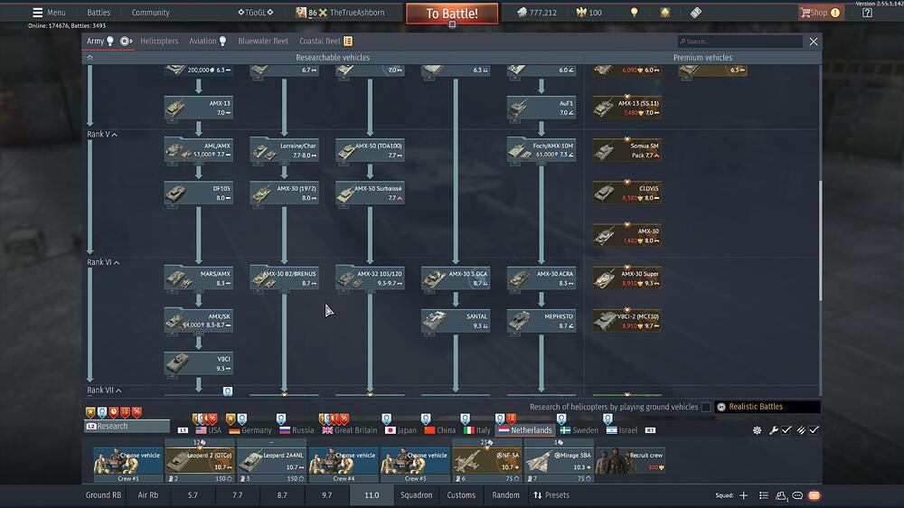
Task: Click the light bulb icon in the top bar
Action: [x=635, y=12]
